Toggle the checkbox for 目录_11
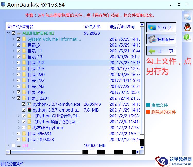This screenshot has height=167, width=193. coord(19,51)
